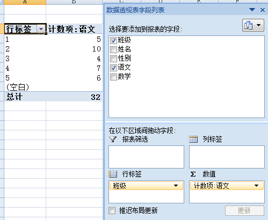The width and height of the screenshot is (268, 220).
Task: Close the PivotTable field list pane
Action: pyautogui.click(x=263, y=10)
